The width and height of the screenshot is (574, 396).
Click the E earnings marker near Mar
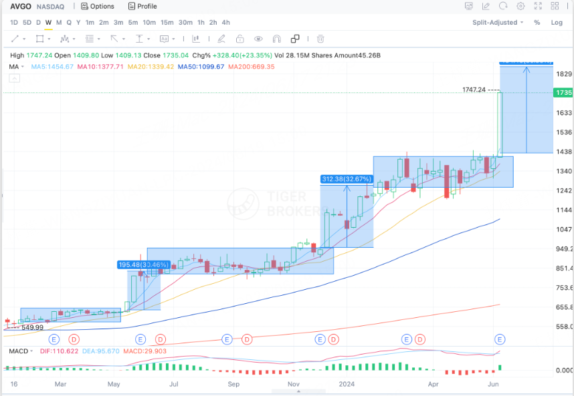54,339
